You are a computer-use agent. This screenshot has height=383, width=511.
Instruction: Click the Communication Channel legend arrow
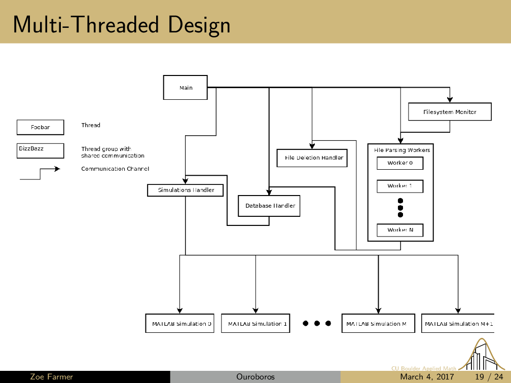tap(40, 173)
